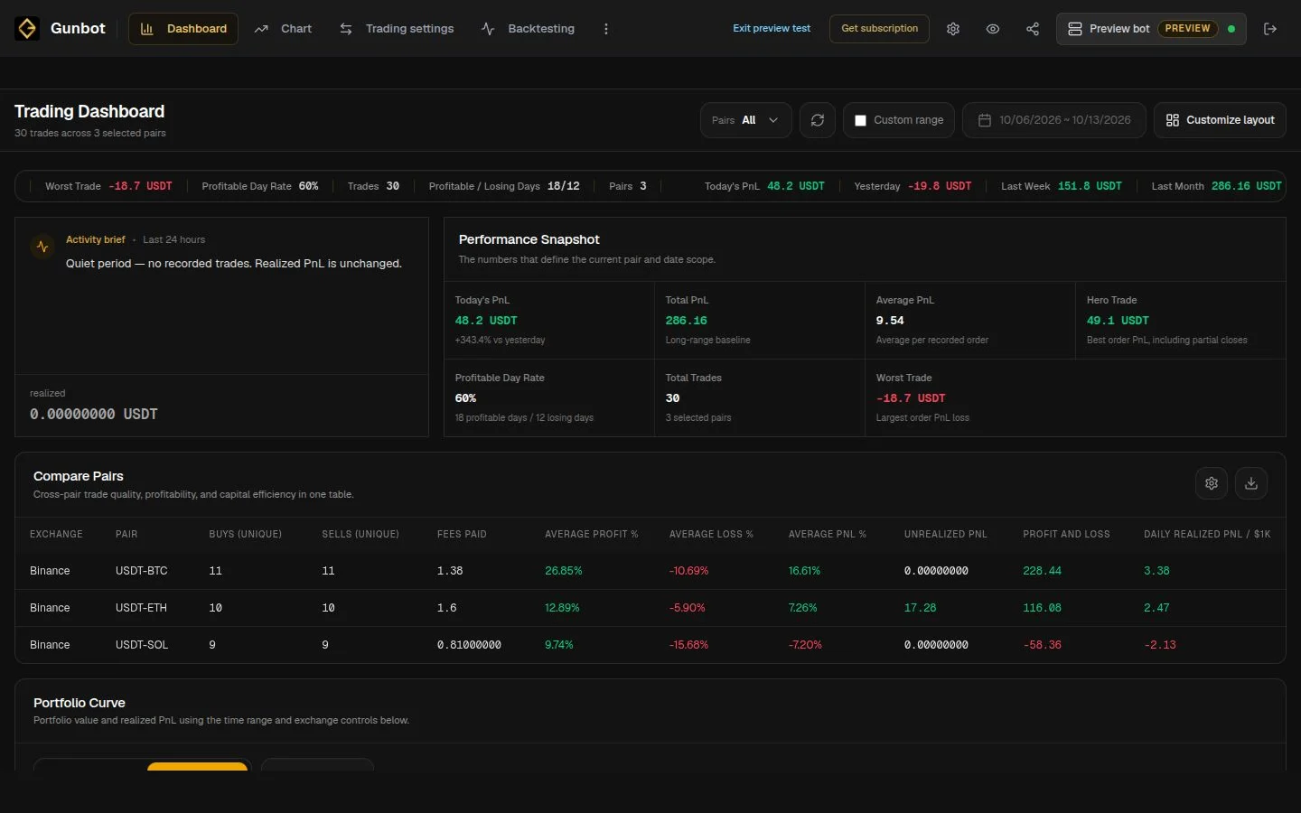Open the Preview bot selector

tap(1151, 29)
